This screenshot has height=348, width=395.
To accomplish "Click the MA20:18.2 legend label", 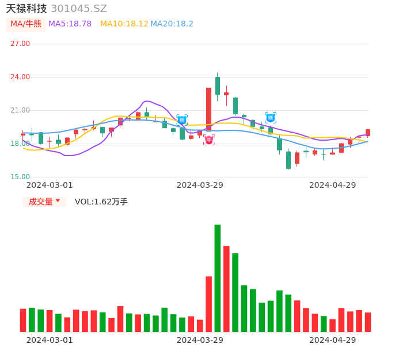I will 172,24.
